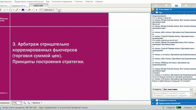The image size is (196, 110).
Task: Click the 'Говорите' microphone status icon
Action: (x=163, y=107)
